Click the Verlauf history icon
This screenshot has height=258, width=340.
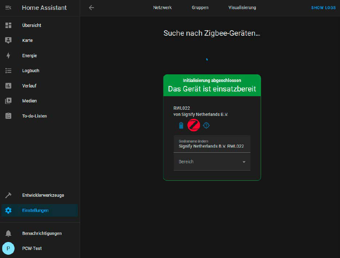pyautogui.click(x=8, y=86)
